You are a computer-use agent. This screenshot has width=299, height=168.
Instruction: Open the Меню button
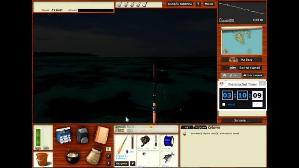(x=209, y=4)
